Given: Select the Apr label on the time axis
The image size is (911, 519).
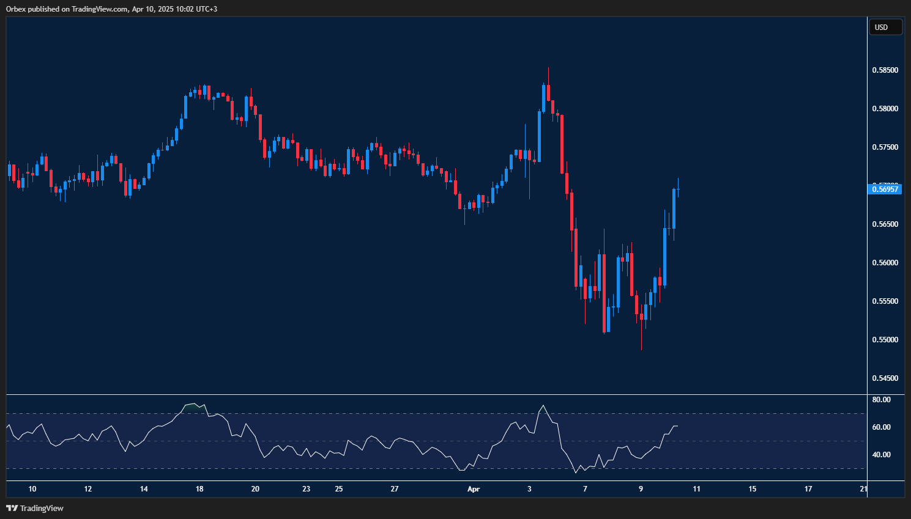Looking at the screenshot, I should tap(474, 489).
